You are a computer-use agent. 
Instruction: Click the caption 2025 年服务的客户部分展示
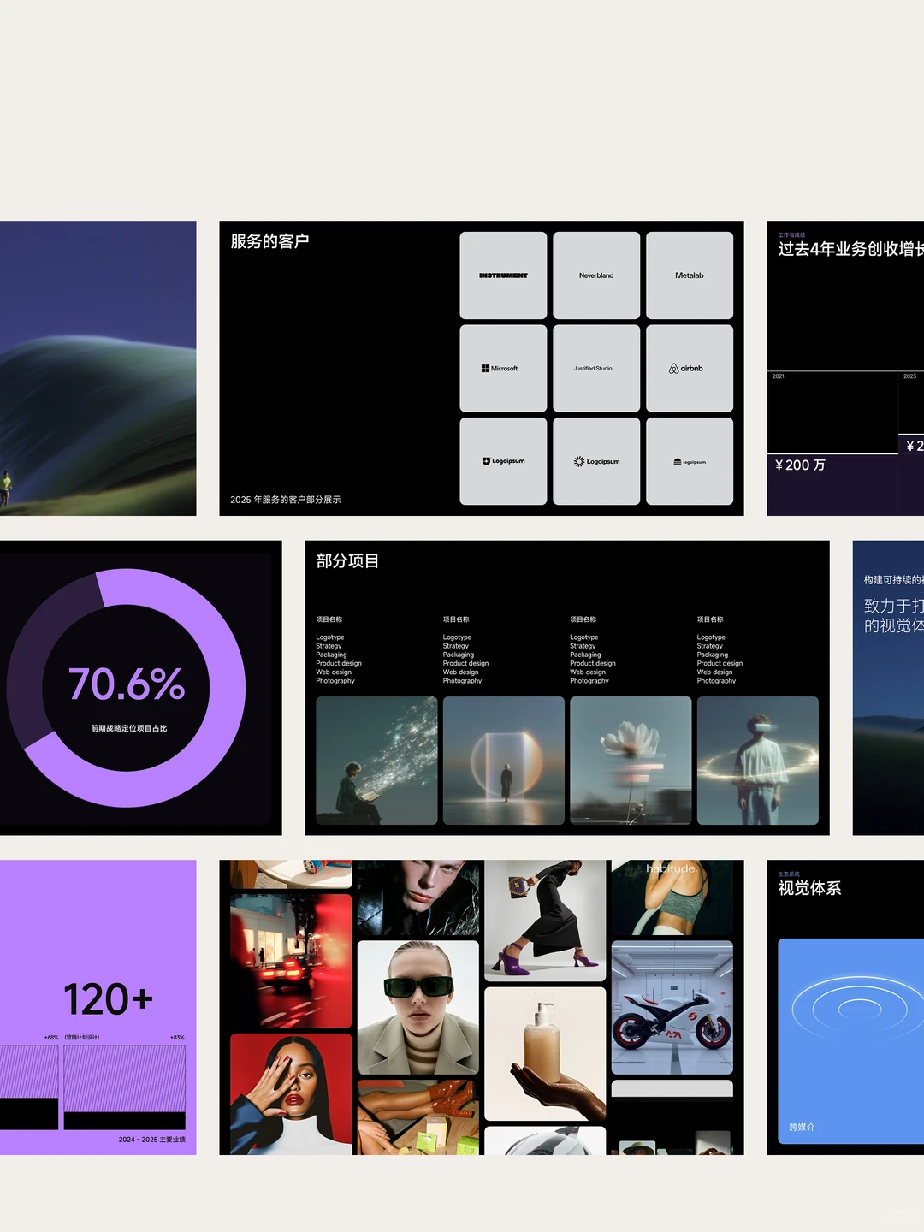[286, 500]
